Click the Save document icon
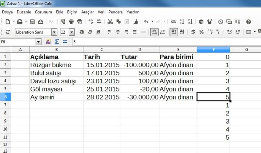 click(32, 22)
